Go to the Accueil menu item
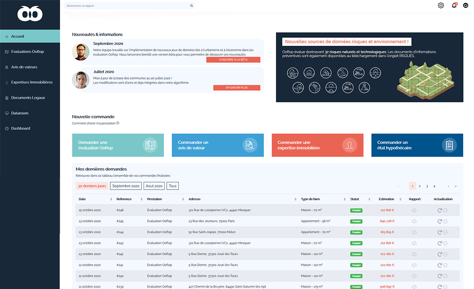Image resolution: width=474 pixels, height=289 pixels. [x=30, y=36]
